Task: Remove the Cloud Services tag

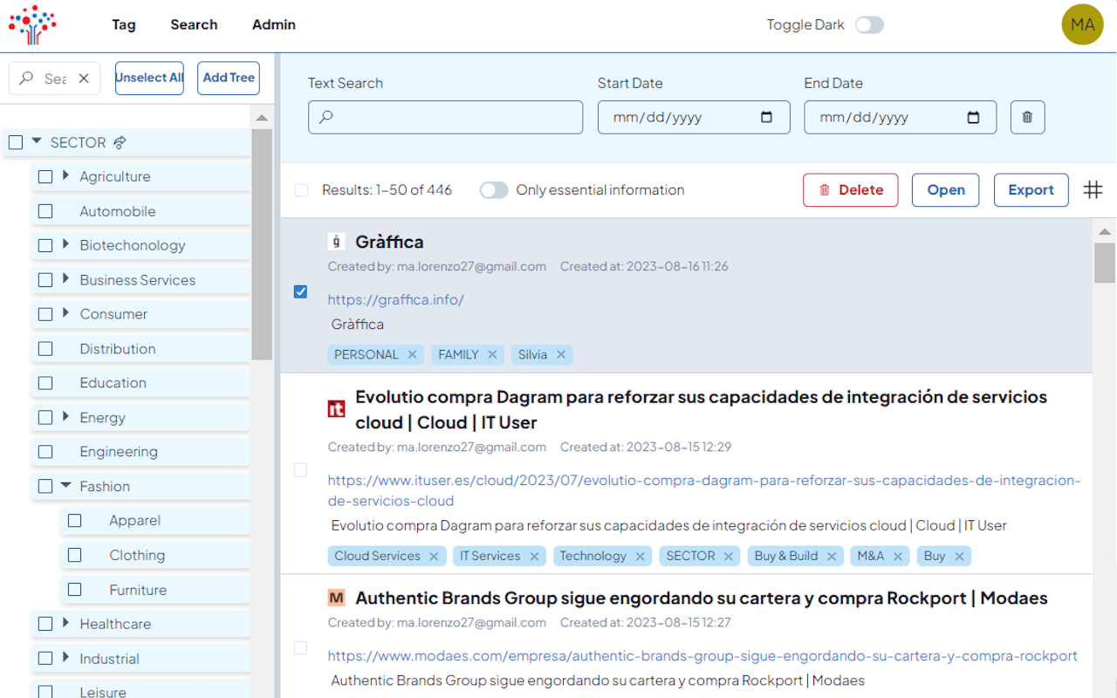Action: pos(434,556)
